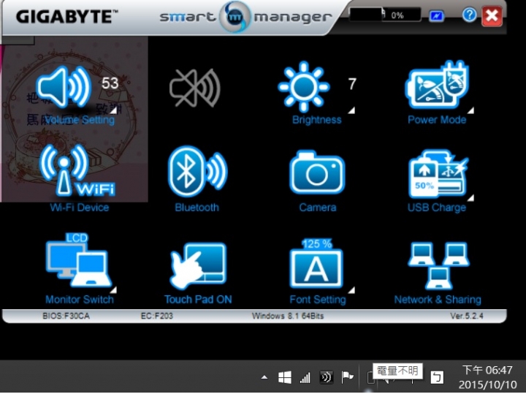The height and width of the screenshot is (394, 526).
Task: Click the Wi-Fi Device label
Action: (80, 208)
